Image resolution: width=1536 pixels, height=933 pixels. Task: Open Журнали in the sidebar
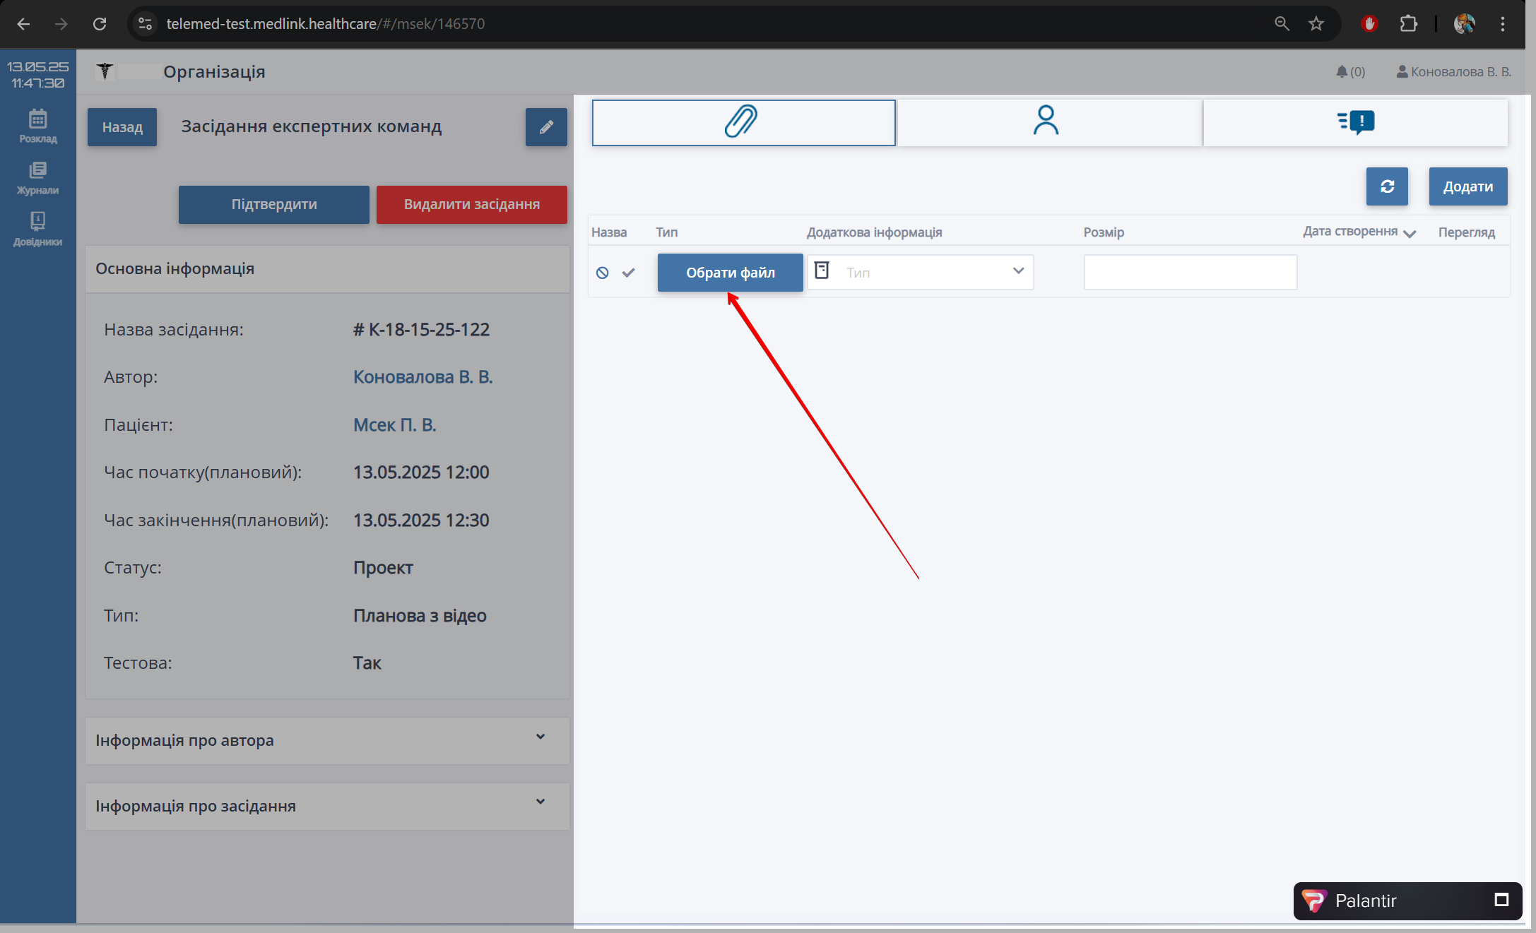coord(38,178)
